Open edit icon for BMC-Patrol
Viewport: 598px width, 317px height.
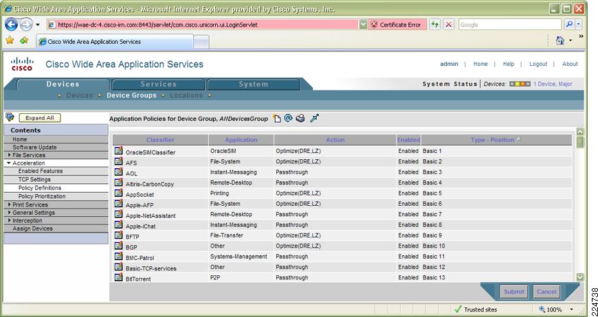pyautogui.click(x=119, y=257)
